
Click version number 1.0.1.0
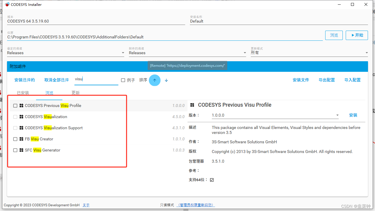[178, 139]
